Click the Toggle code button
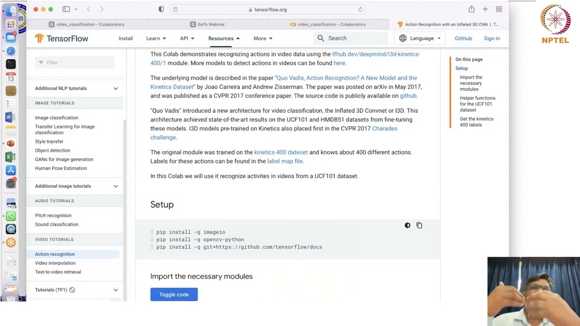The width and height of the screenshot is (580, 326). click(174, 294)
